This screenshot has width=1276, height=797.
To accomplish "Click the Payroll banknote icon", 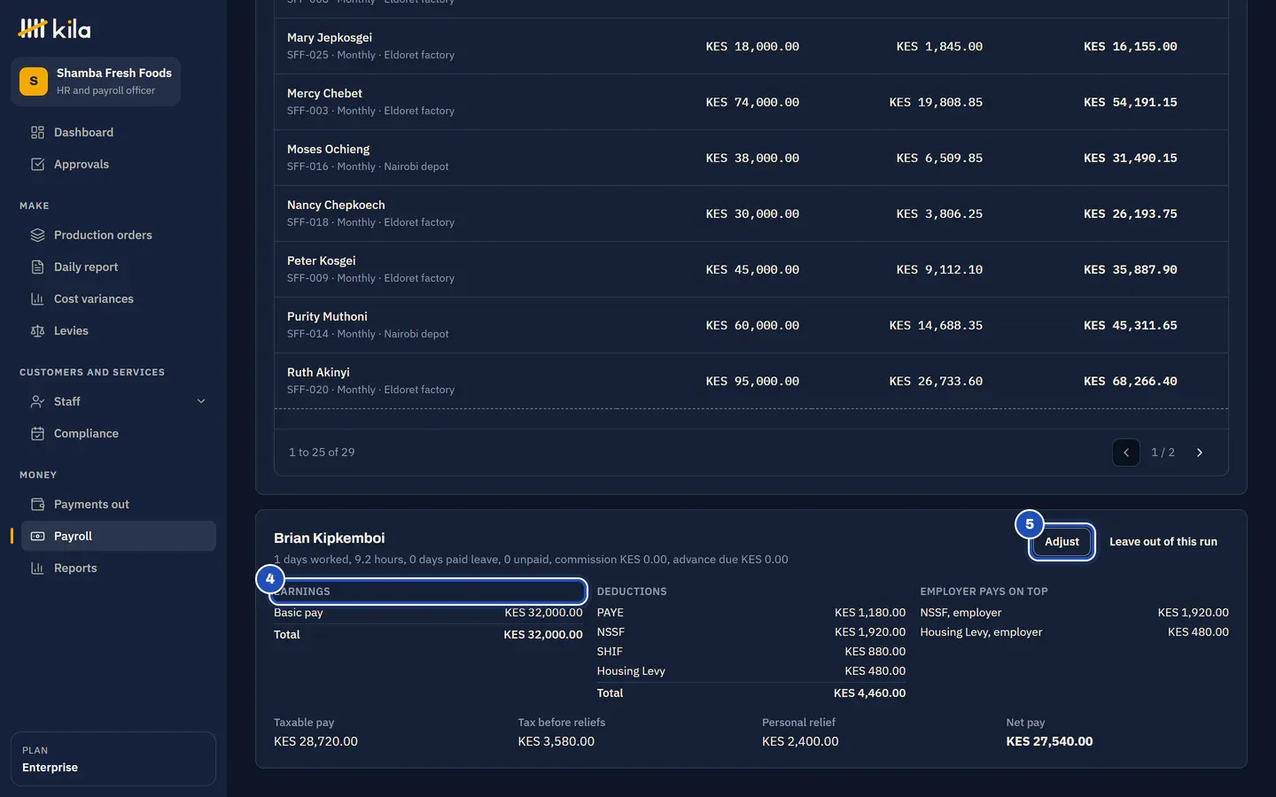I will [x=37, y=537].
